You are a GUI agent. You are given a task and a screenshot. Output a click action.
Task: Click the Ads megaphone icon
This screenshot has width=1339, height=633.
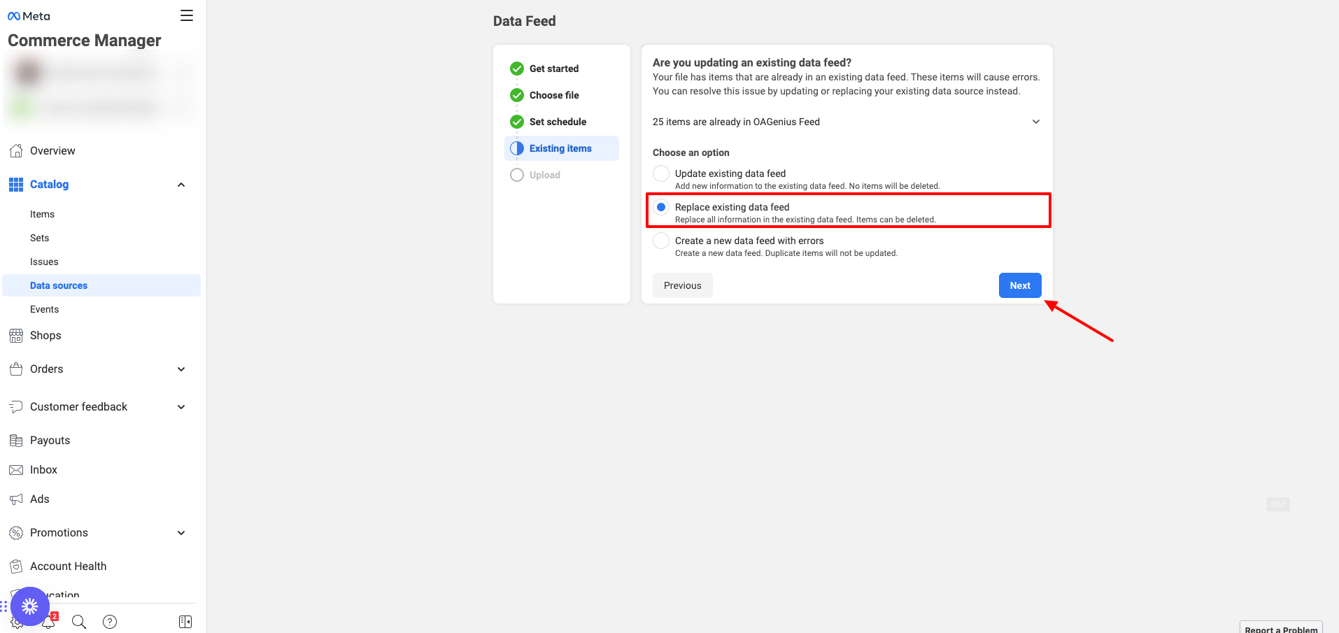pos(16,499)
